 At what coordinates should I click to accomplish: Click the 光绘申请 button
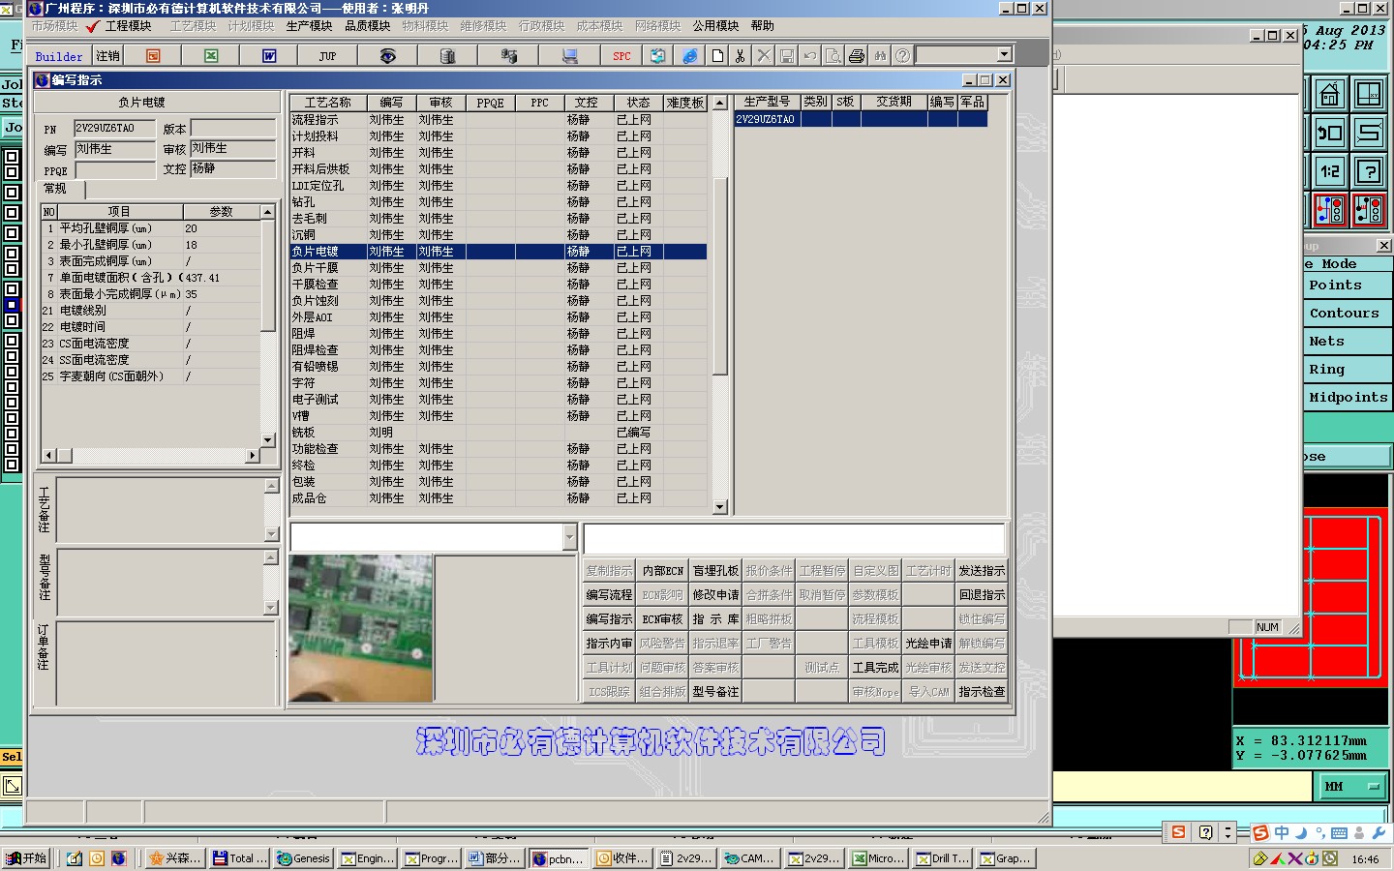click(928, 644)
